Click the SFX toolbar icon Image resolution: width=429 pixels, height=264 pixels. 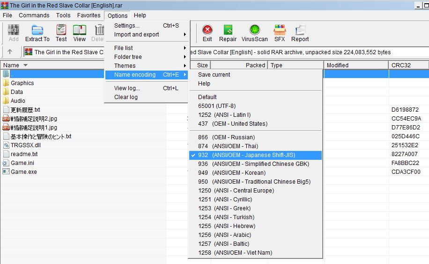pos(280,33)
